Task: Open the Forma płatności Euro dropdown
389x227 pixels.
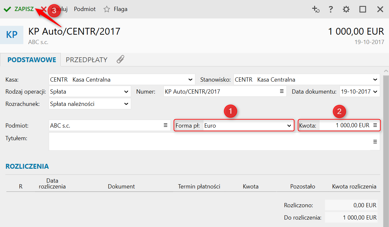Action: (289, 125)
